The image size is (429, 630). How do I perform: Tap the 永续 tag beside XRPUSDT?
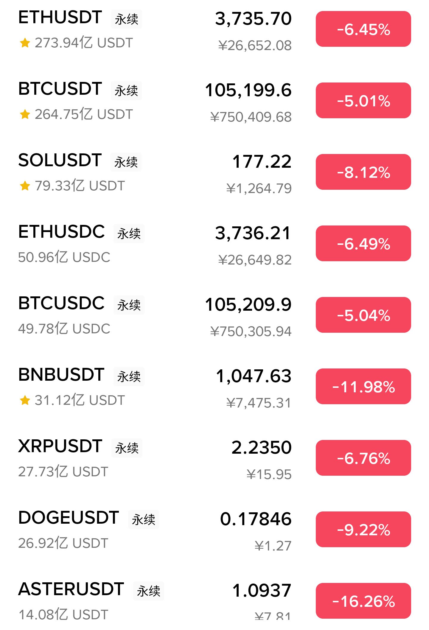(x=127, y=448)
